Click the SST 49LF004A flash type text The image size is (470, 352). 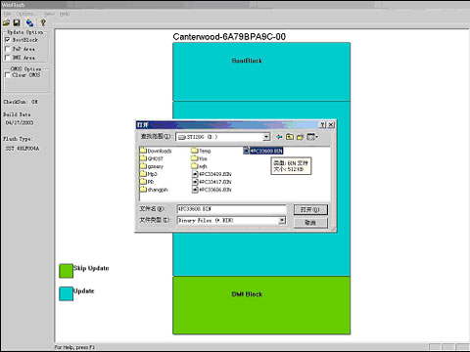tap(23, 149)
